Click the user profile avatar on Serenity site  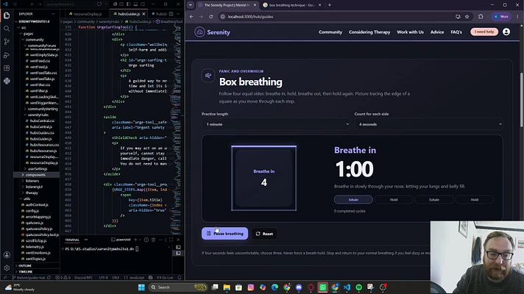click(506, 32)
